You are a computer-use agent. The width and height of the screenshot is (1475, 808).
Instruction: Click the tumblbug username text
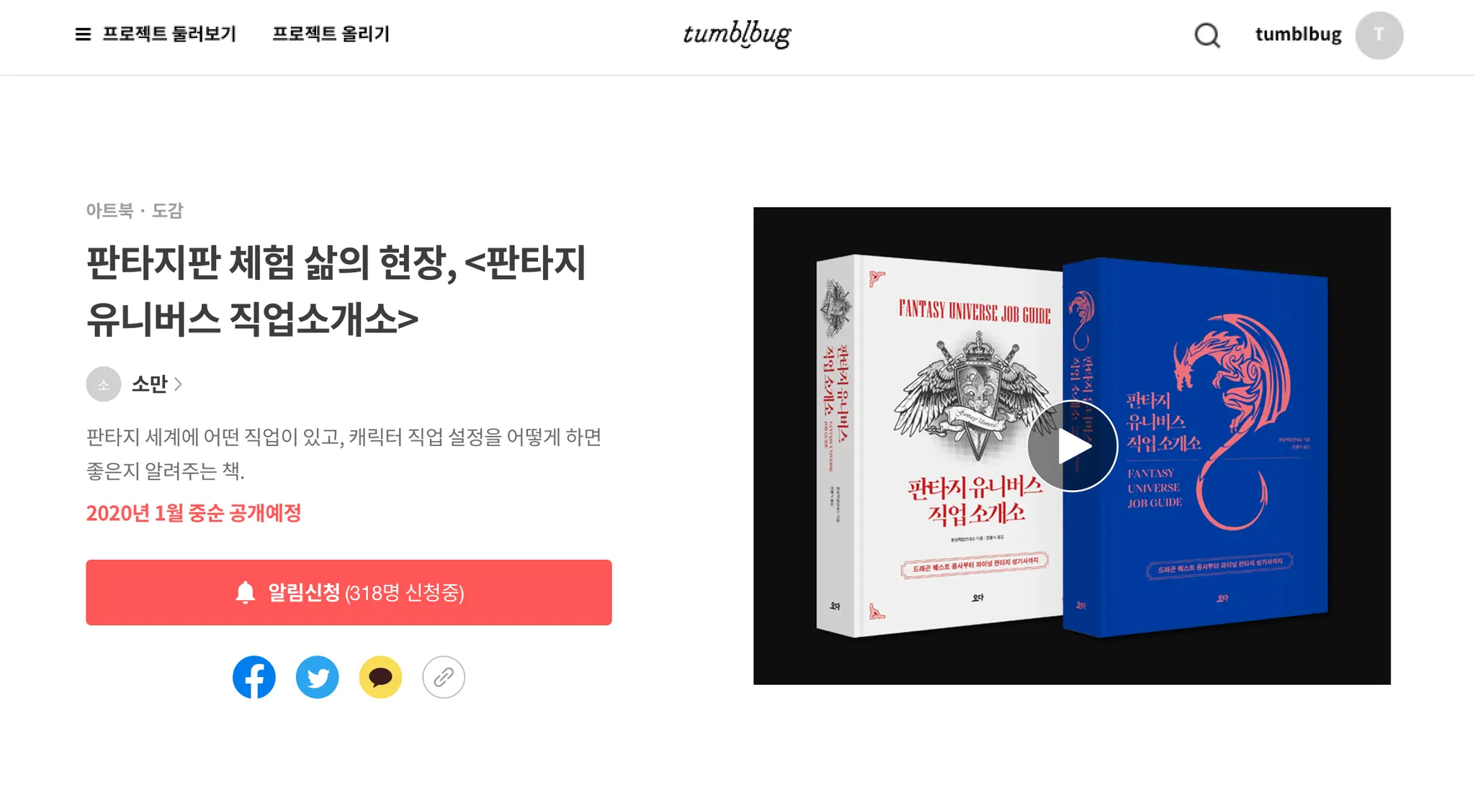[1298, 35]
